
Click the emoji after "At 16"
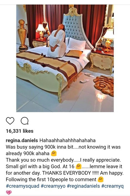tap(79, 166)
